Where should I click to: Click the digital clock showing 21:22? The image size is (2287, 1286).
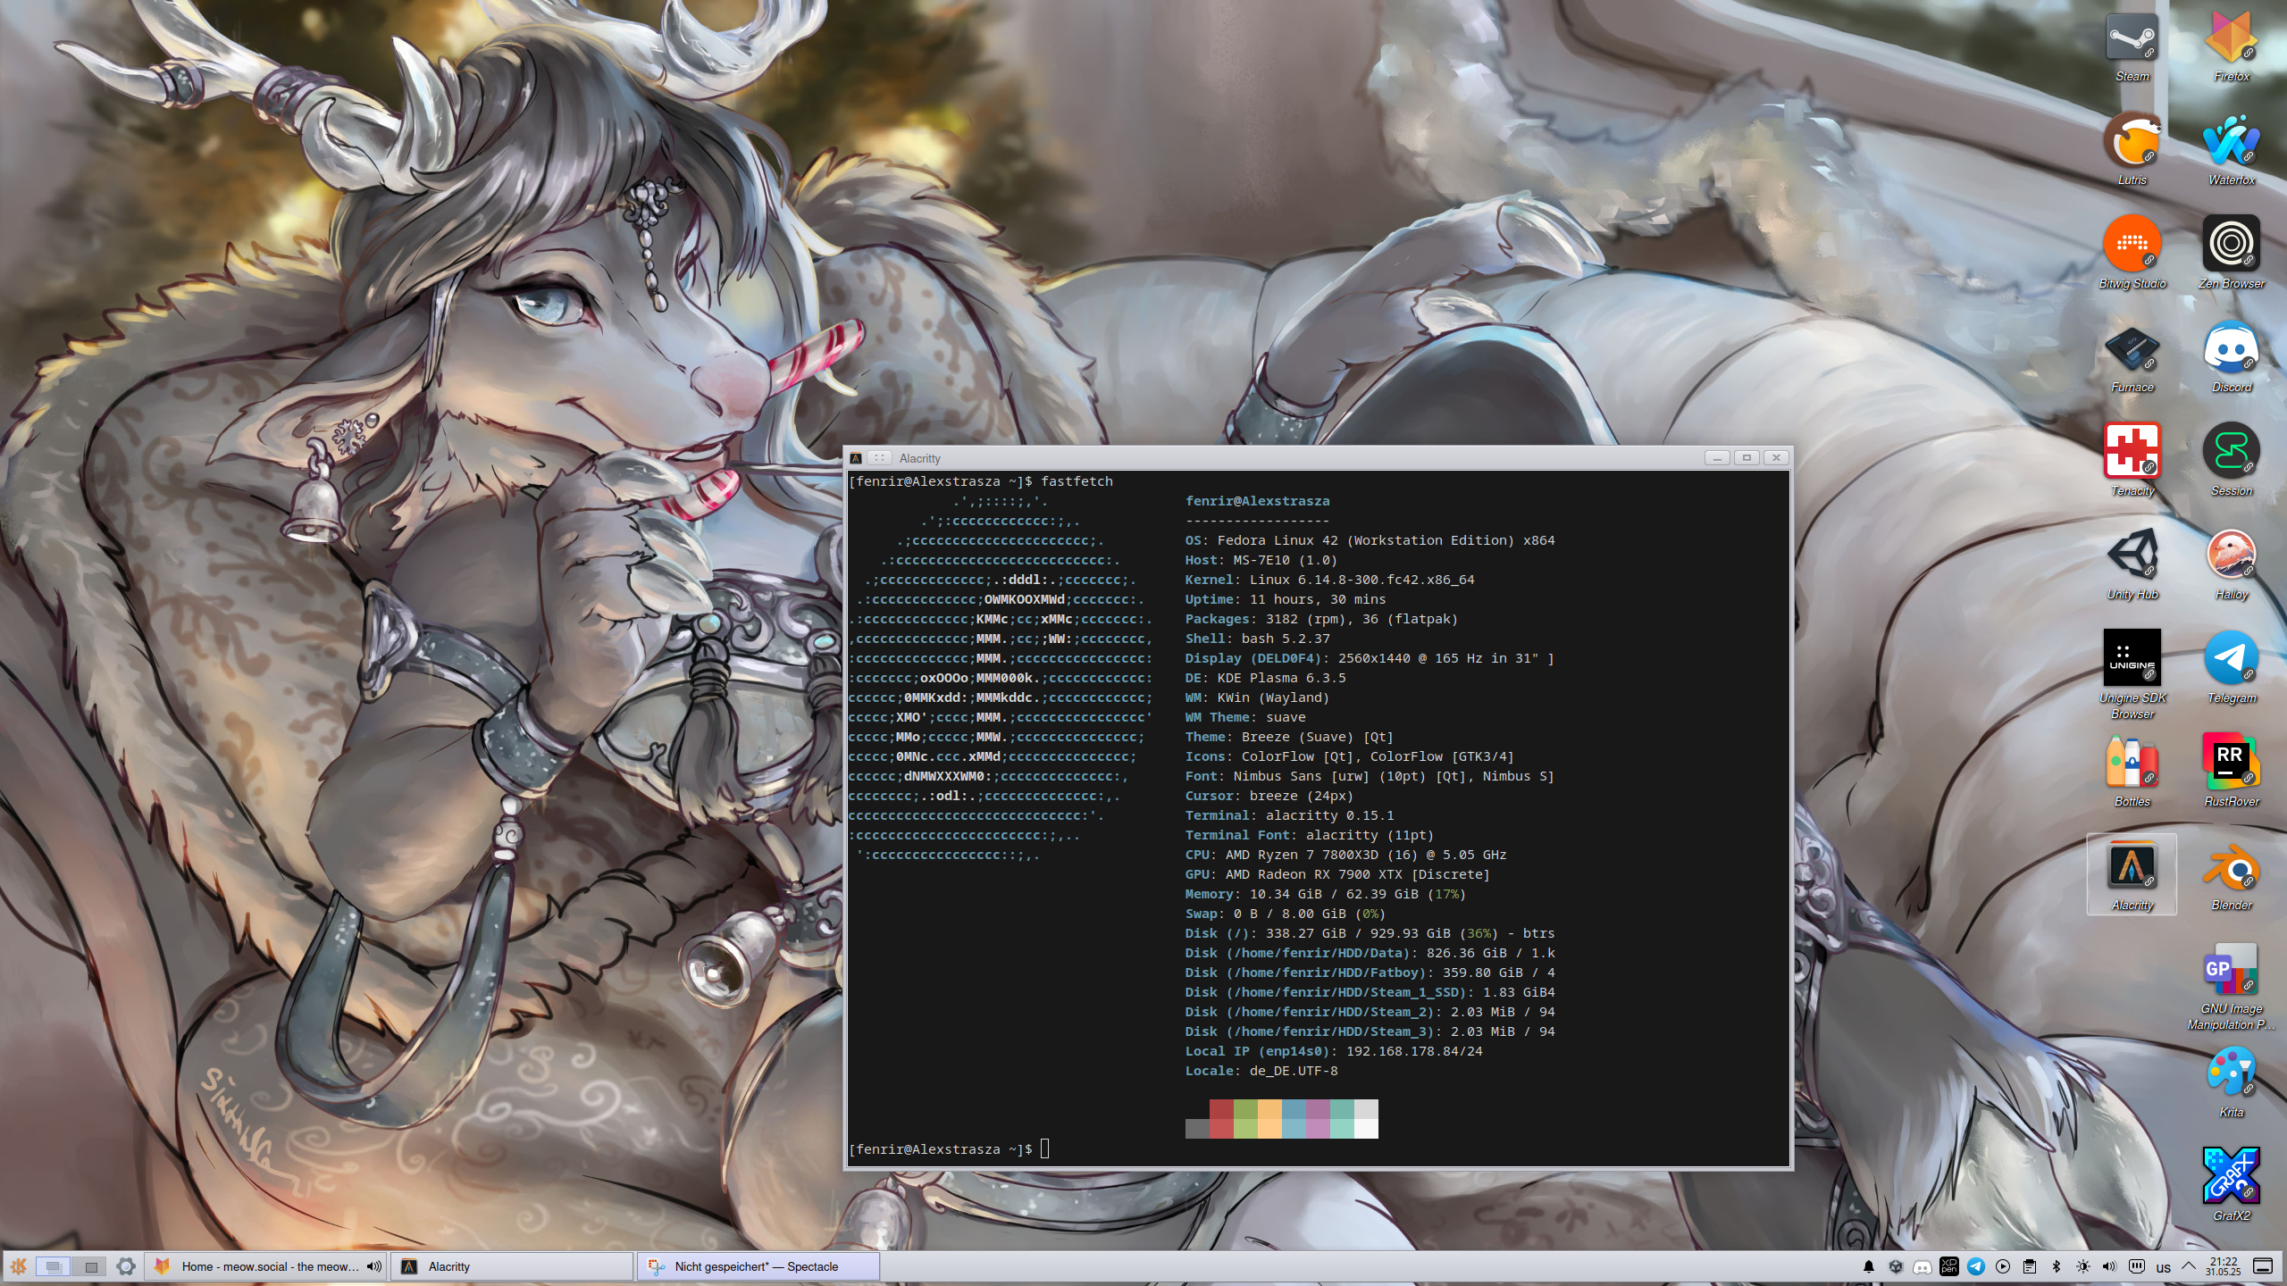pyautogui.click(x=2224, y=1266)
